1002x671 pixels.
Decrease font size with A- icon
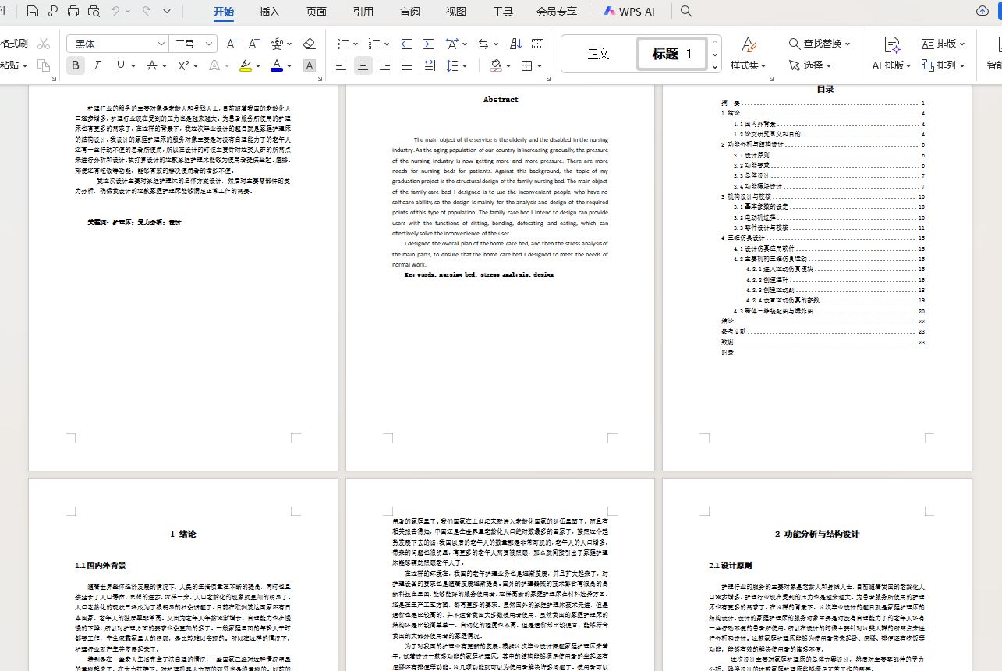[253, 44]
